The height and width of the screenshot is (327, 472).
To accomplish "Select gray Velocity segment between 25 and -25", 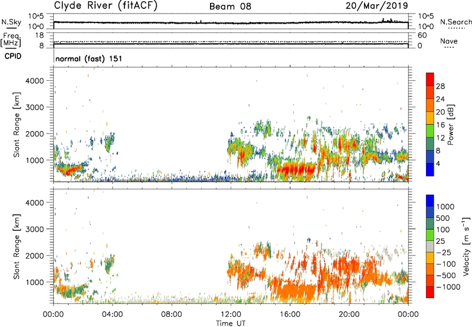I will coord(430,246).
